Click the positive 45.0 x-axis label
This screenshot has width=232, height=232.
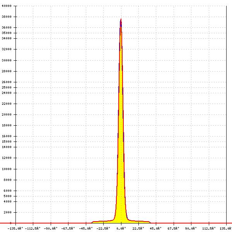tap(156, 229)
